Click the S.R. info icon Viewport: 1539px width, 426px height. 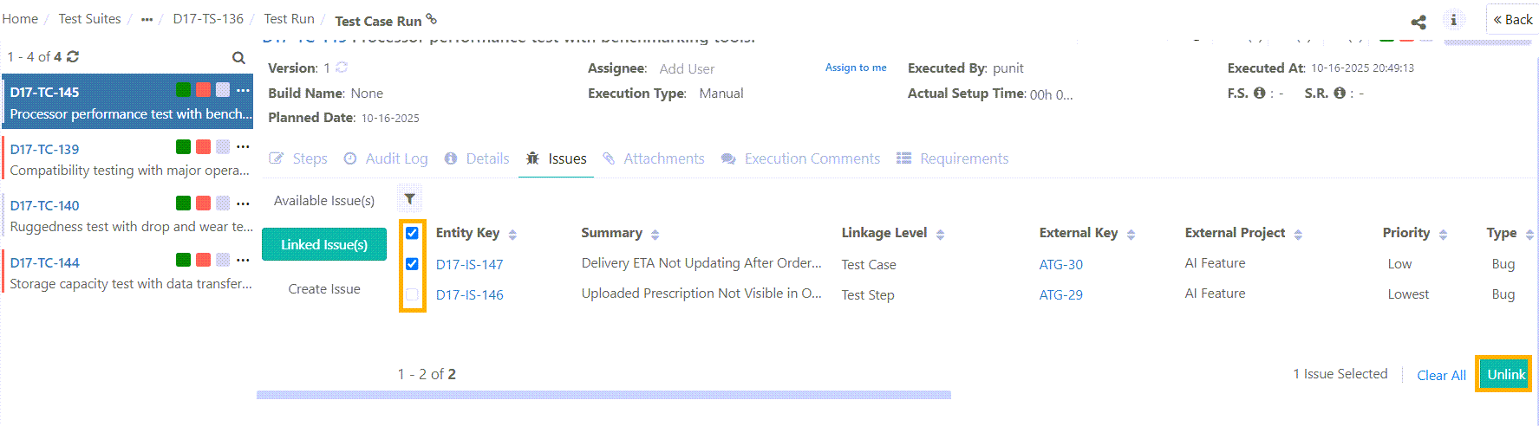(x=1340, y=93)
